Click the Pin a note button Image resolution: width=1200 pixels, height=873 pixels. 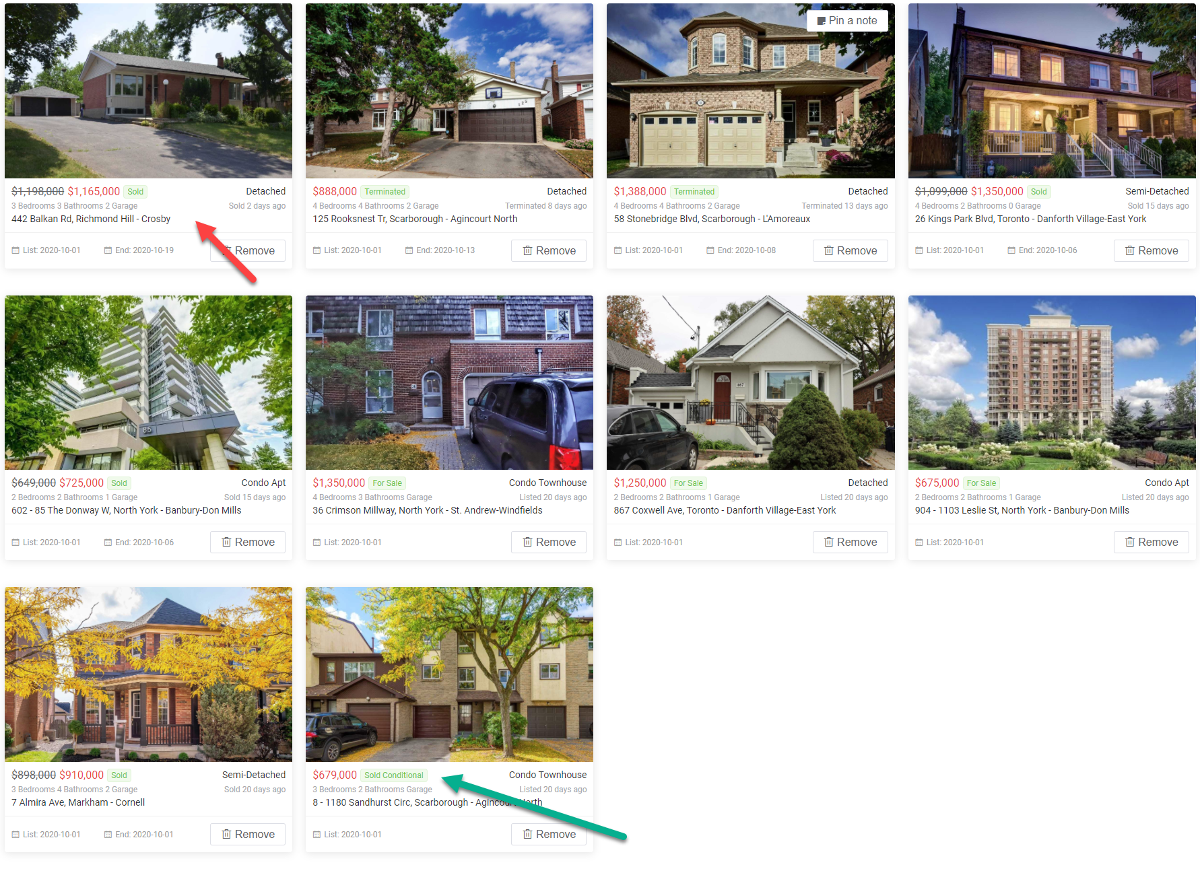pos(847,21)
